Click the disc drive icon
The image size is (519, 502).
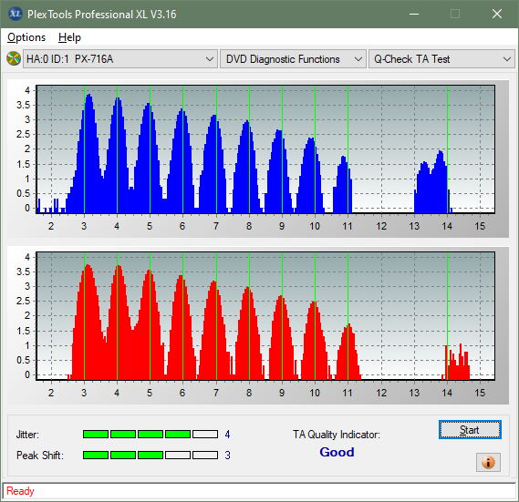(x=14, y=59)
